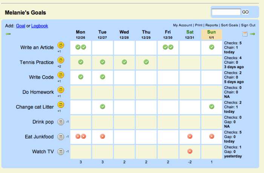Screen dimensions: 264x173
Task: Go to previous week with left green arrow
Action: pos(8,34)
